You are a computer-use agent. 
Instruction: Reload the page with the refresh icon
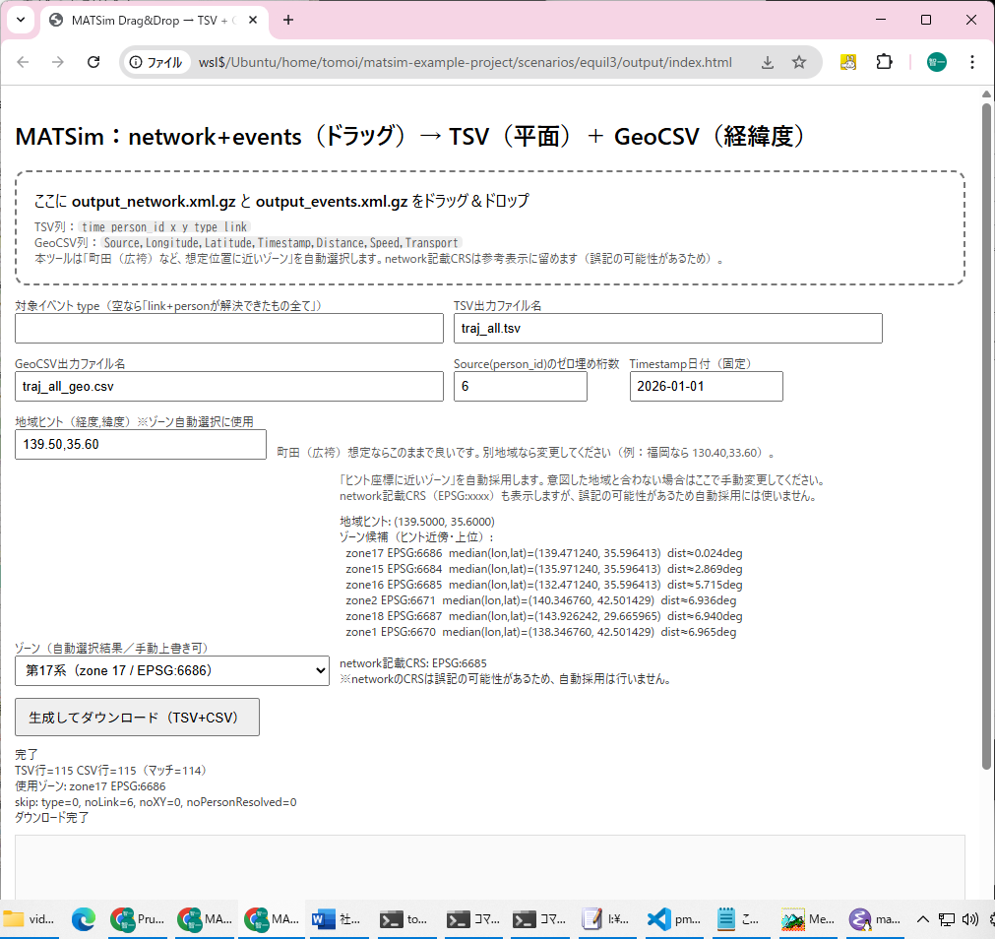[93, 62]
